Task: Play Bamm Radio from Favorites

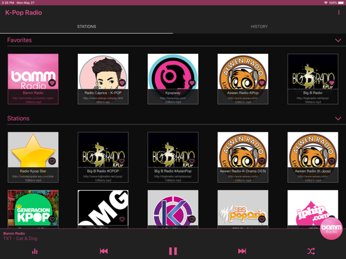Action: coord(33,79)
